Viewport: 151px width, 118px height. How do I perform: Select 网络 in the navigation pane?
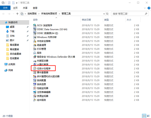11,70
